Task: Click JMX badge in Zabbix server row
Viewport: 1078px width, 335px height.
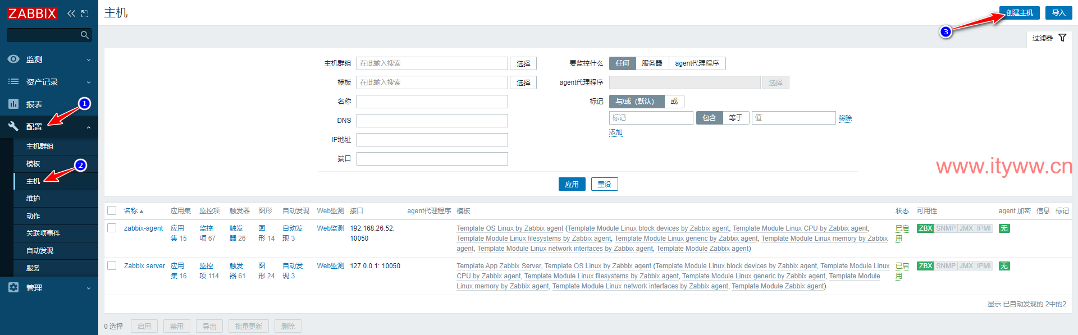Action: pos(966,266)
